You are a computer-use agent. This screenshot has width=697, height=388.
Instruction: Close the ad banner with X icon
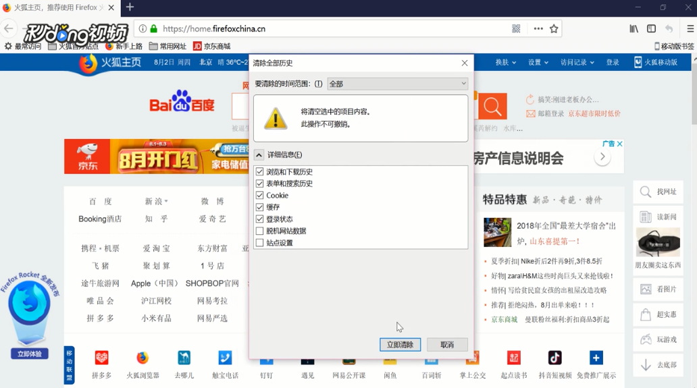(619, 144)
